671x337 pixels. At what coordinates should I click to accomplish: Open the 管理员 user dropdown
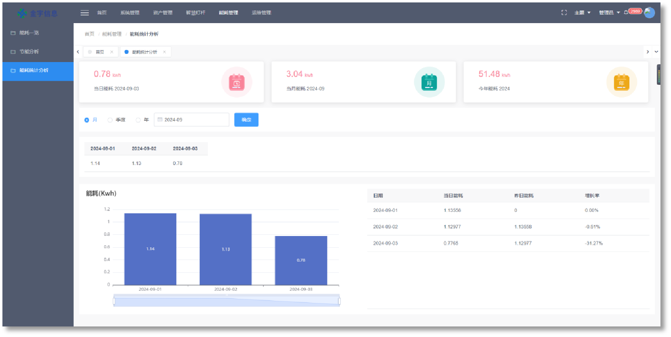[609, 13]
